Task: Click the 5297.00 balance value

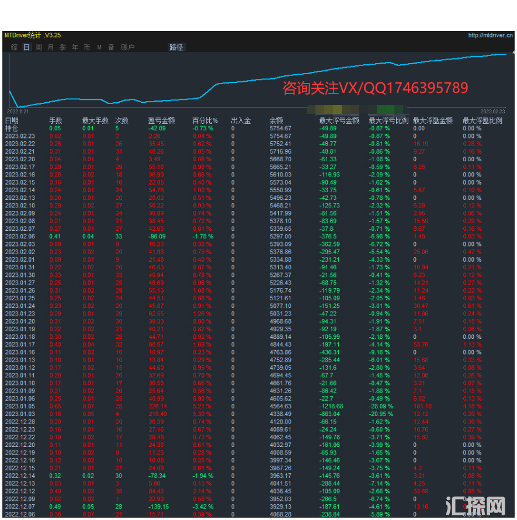Action: (x=280, y=237)
